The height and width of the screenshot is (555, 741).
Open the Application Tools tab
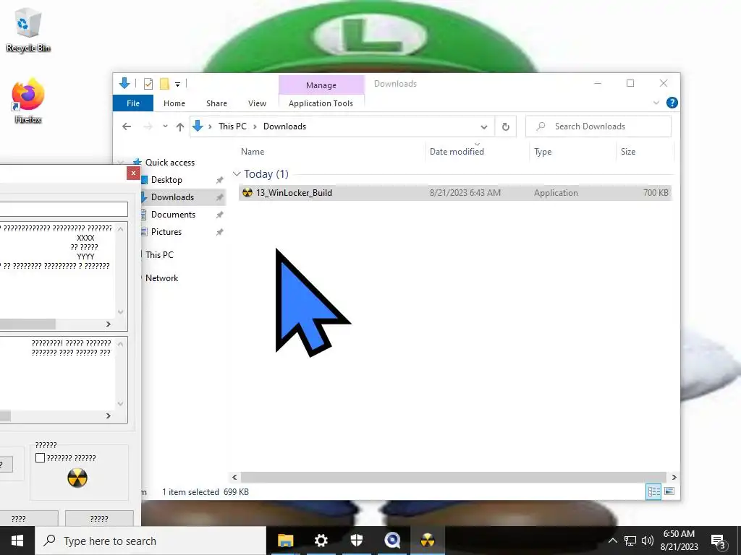pos(321,103)
